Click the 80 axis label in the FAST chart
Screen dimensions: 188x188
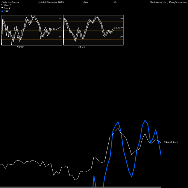tap(60, 18)
